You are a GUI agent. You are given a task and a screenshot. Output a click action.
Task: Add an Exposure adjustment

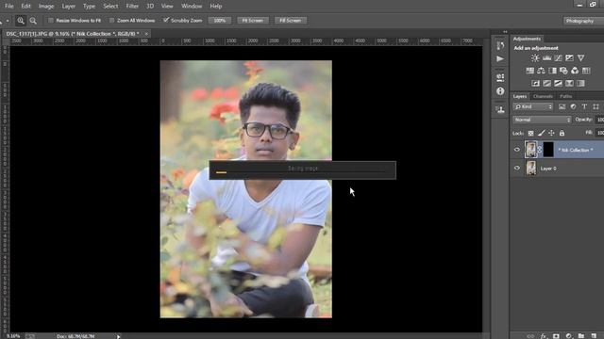click(569, 58)
